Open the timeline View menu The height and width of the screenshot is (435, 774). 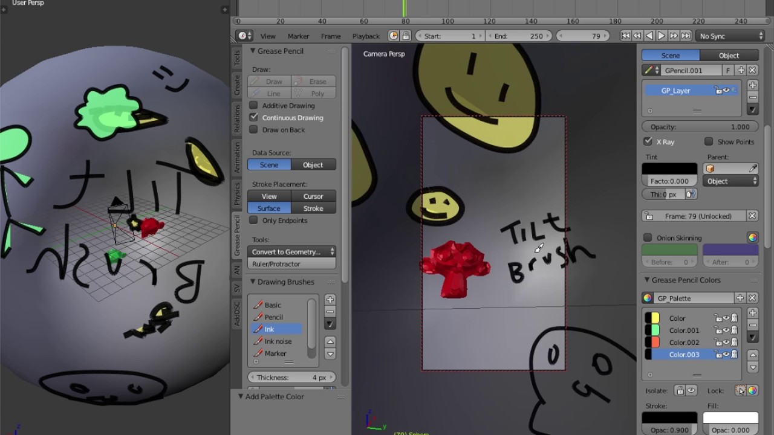click(268, 36)
